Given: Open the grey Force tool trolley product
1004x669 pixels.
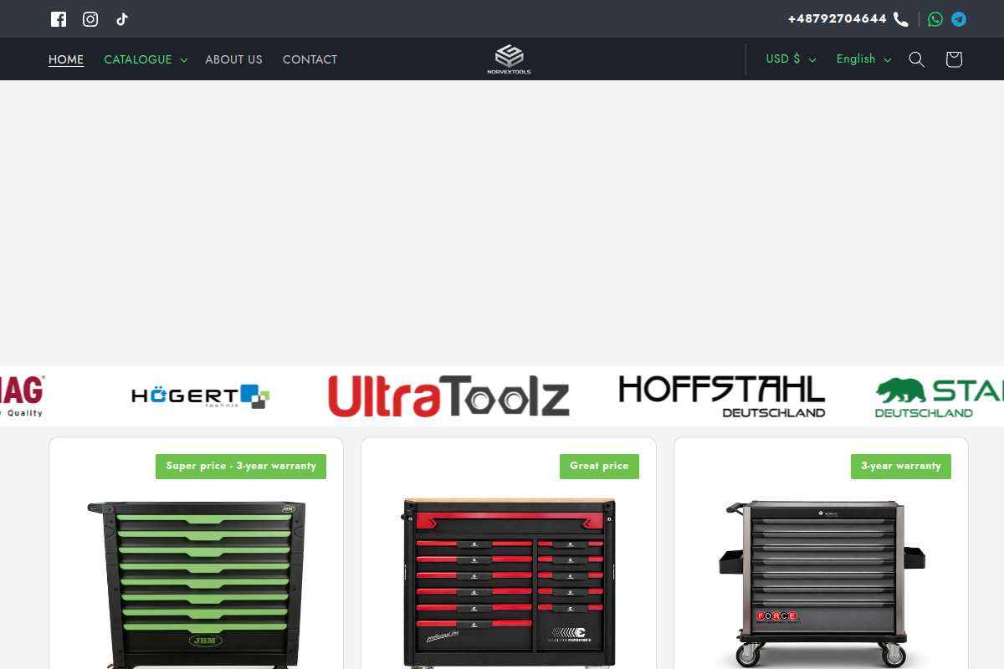Looking at the screenshot, I should coord(822,583).
